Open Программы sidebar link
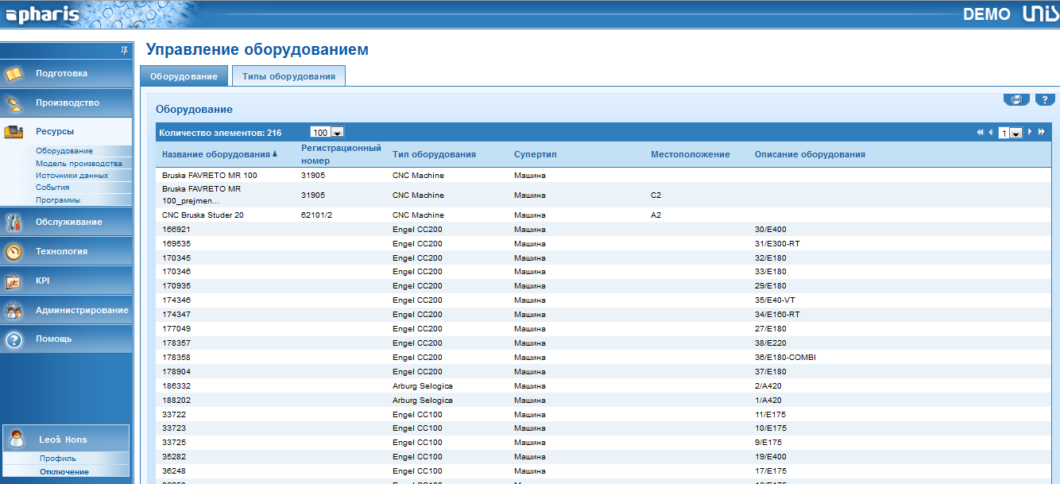The width and height of the screenshot is (1060, 484). (x=58, y=200)
